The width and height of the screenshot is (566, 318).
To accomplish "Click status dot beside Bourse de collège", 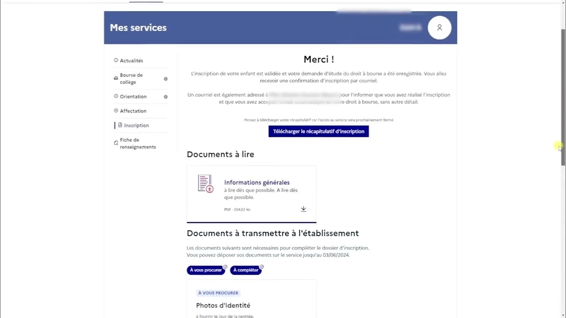I will click(x=166, y=79).
